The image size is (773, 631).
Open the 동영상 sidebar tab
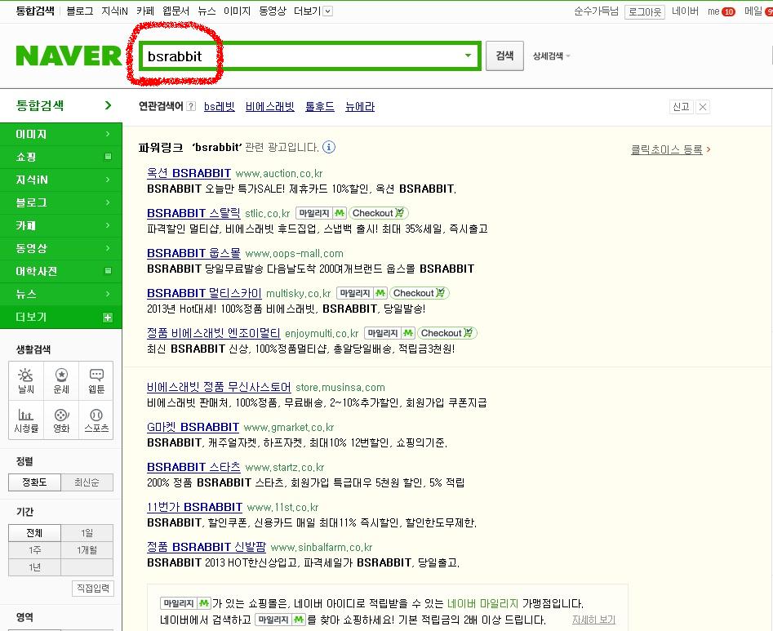[61, 248]
